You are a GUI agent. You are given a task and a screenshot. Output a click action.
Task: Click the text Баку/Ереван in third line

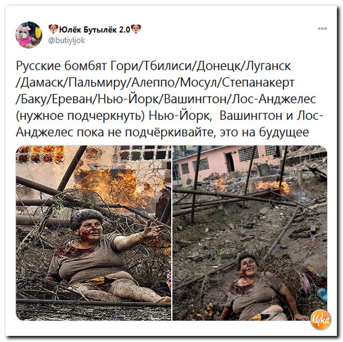[x=56, y=99]
